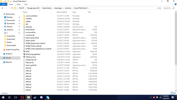Select the Menyoo.asi file
The image size is (177, 100).
point(30,62)
